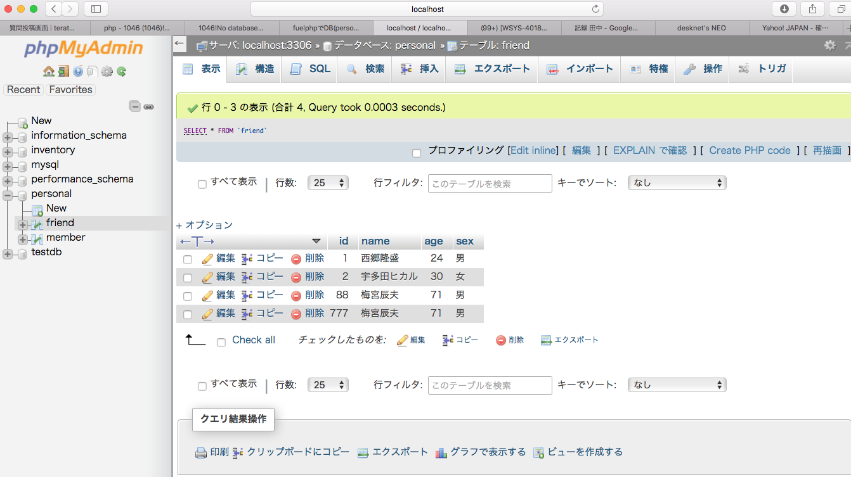Collapse the navigation panel with the left arrow
The image size is (851, 477).
tap(178, 43)
